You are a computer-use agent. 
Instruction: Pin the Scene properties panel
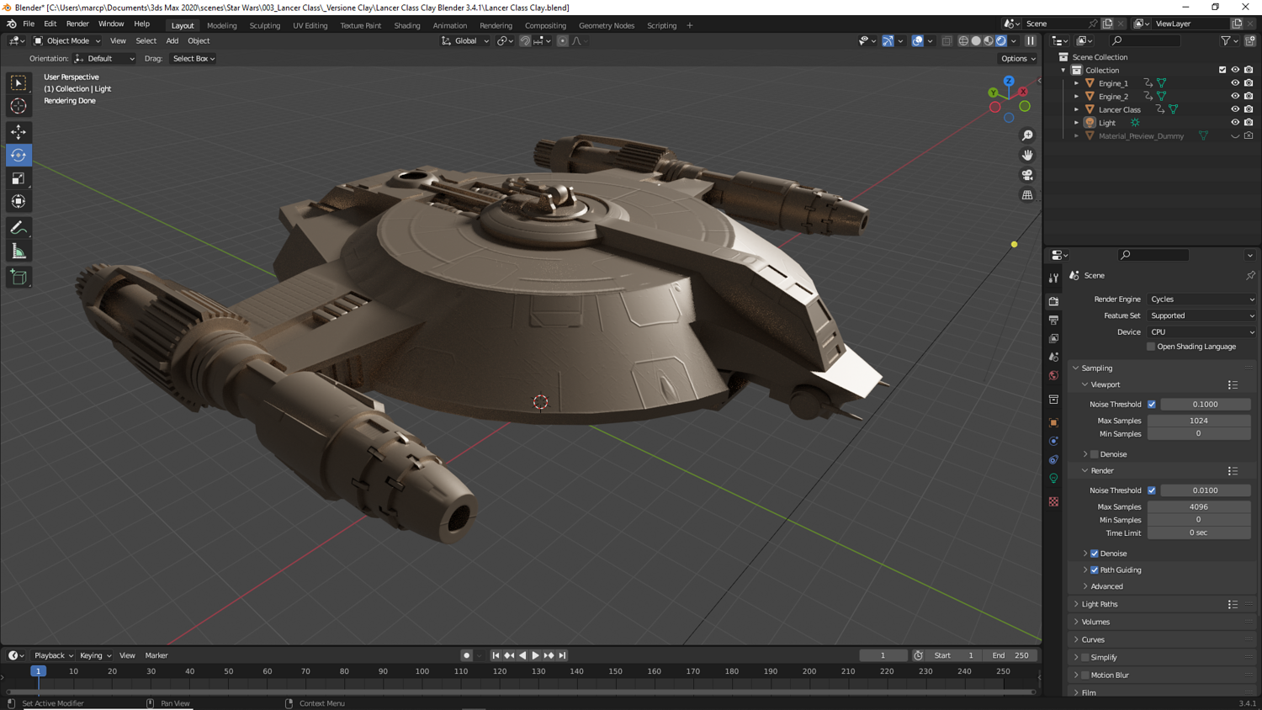pos(1250,275)
